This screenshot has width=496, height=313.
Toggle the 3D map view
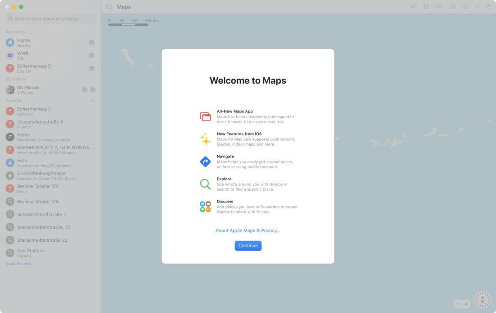[x=438, y=7]
